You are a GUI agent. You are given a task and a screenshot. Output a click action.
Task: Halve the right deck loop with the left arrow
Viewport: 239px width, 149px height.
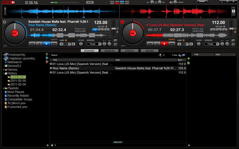179,44
